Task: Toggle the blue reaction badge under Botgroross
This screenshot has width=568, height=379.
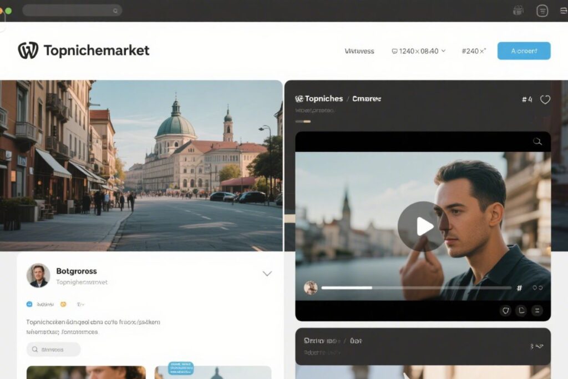Action: 29,304
